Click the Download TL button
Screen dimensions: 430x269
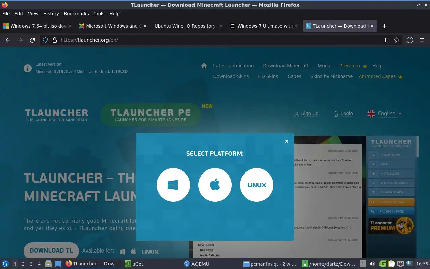[x=51, y=251]
